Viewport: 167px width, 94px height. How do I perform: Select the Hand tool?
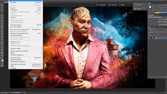[x=2, y=53]
